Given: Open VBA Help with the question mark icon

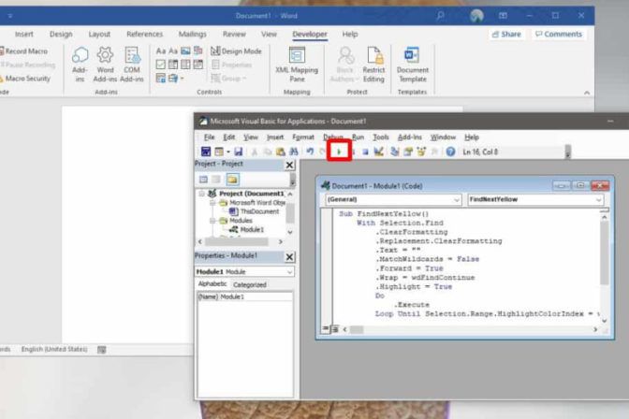Looking at the screenshot, I should [450, 152].
